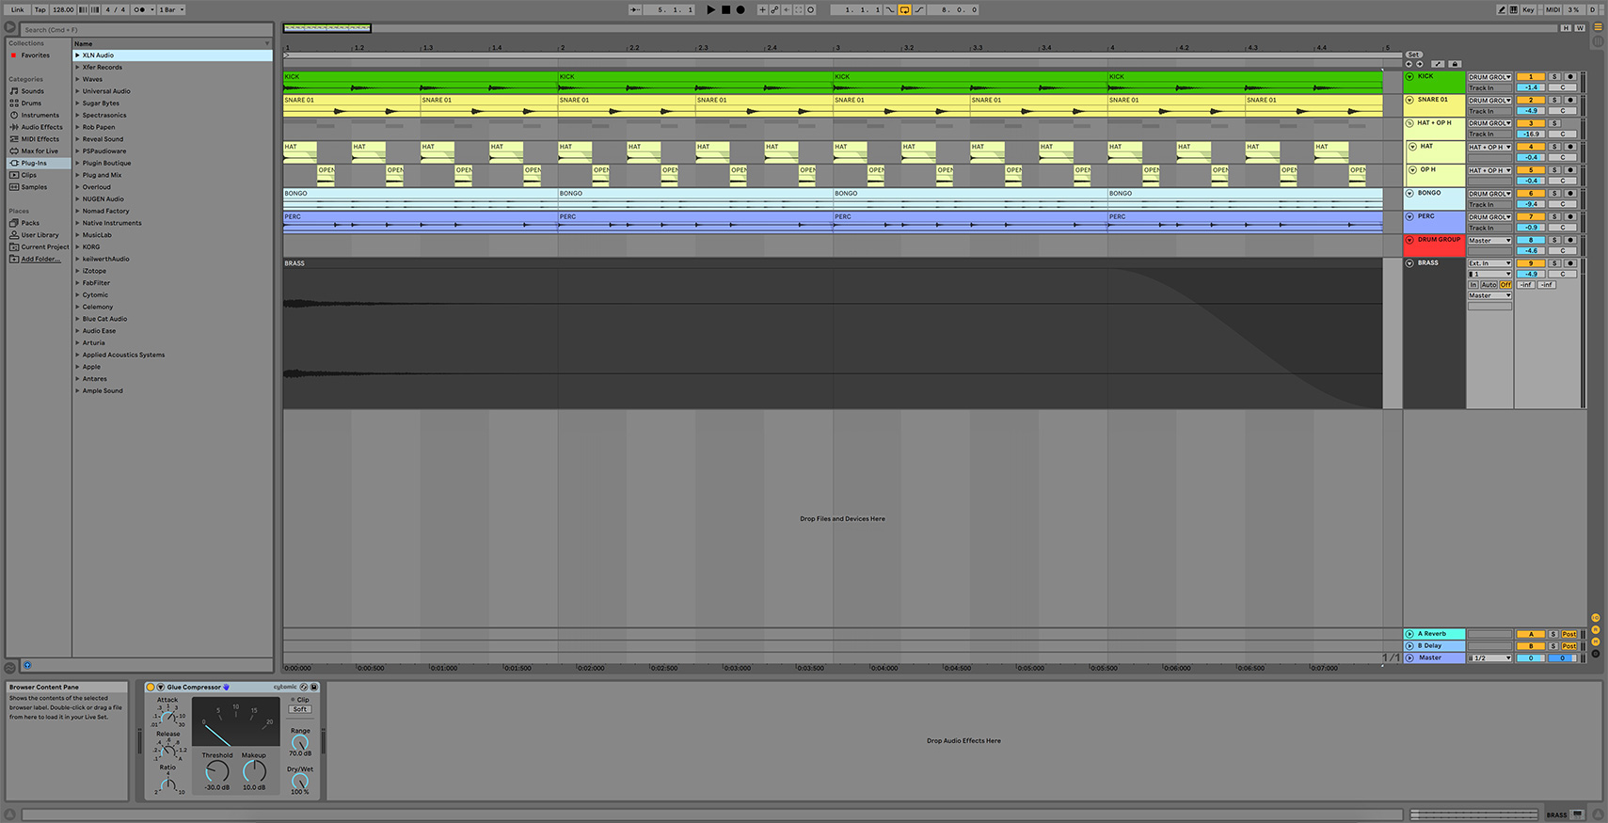Click Add Folder... in Places
Screen dimensions: 1608x823
pyautogui.click(x=40, y=259)
